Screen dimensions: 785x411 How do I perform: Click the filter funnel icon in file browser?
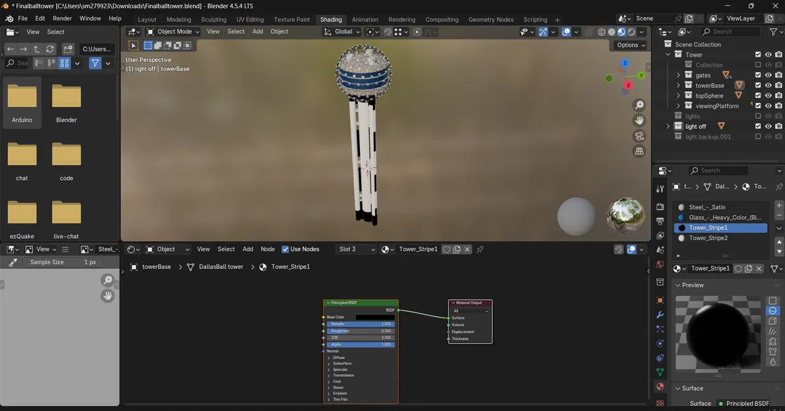pos(96,63)
